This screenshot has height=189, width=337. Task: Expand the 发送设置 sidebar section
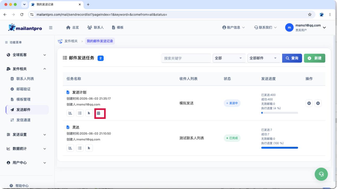coord(27,135)
